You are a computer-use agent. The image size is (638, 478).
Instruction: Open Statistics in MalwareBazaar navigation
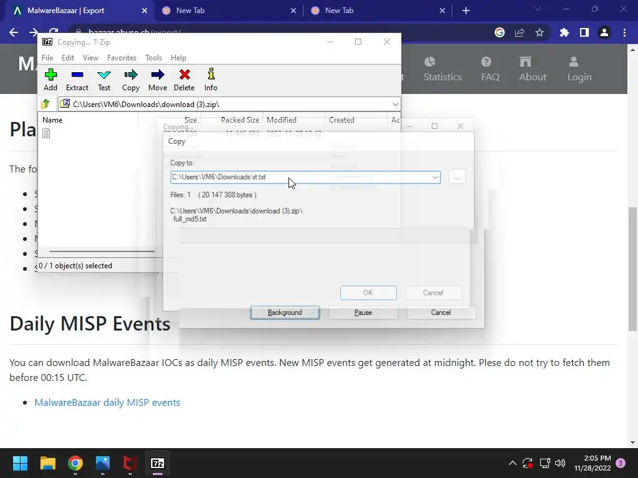click(443, 69)
